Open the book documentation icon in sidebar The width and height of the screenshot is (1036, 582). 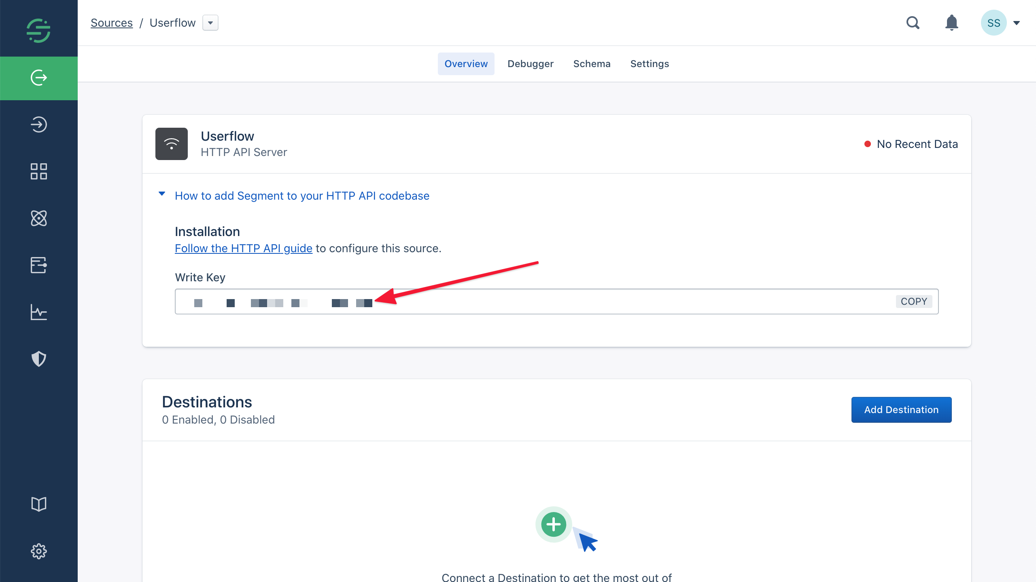pyautogui.click(x=39, y=504)
